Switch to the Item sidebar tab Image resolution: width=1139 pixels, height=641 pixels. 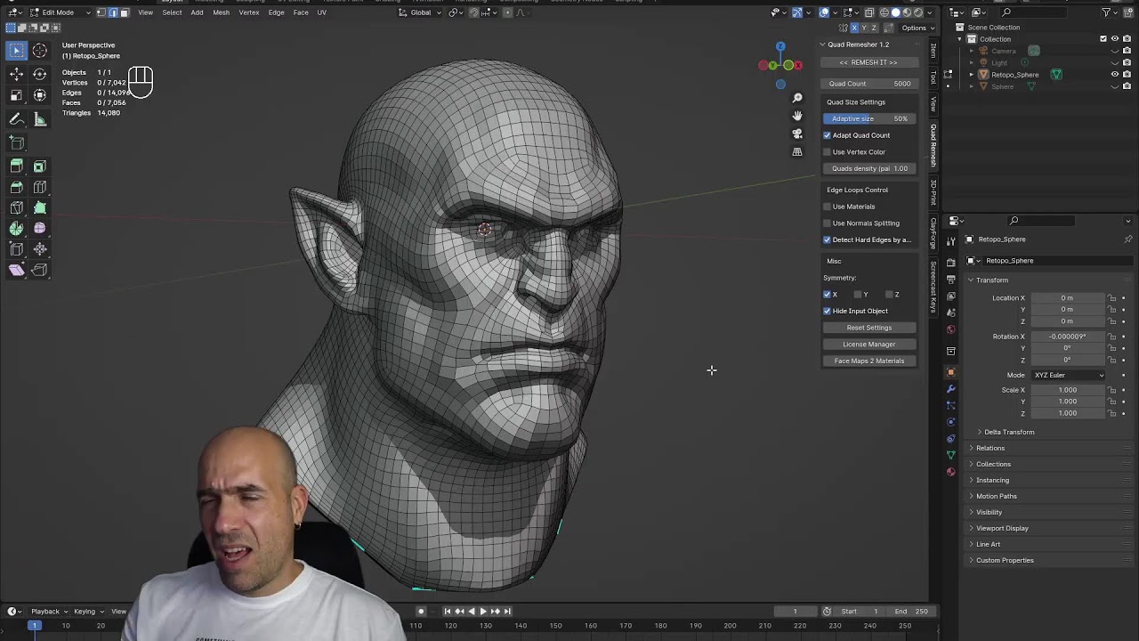[933, 50]
